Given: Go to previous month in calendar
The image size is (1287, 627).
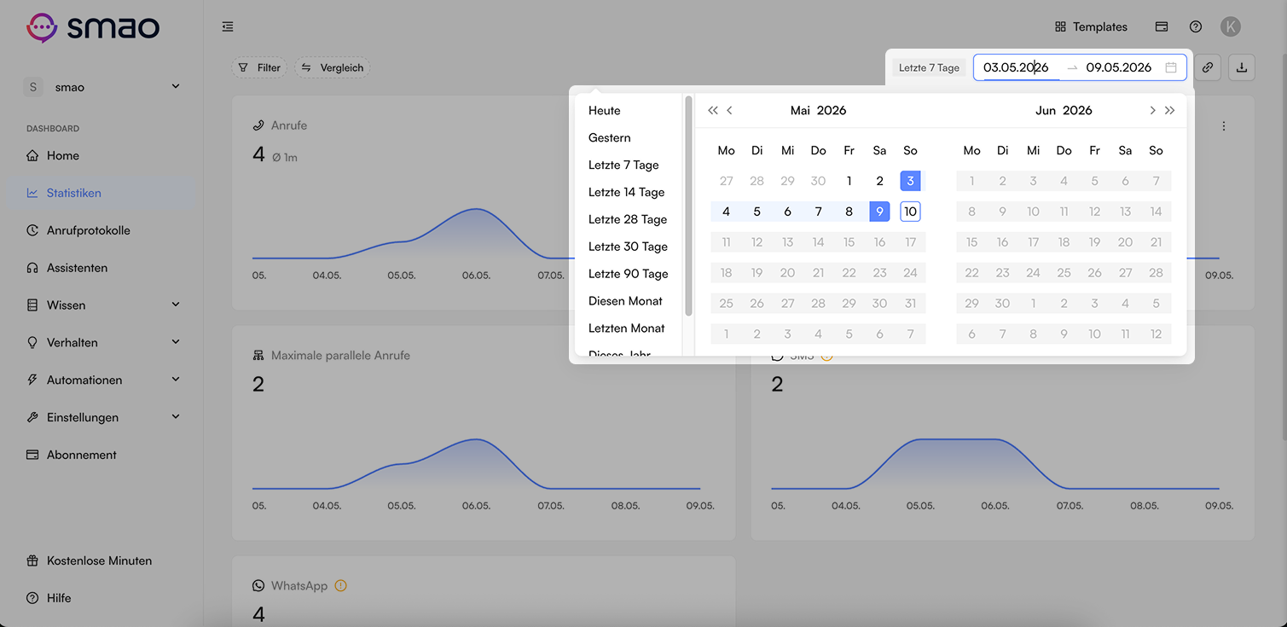Looking at the screenshot, I should click(729, 111).
